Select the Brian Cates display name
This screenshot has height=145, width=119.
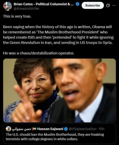click(43, 4)
